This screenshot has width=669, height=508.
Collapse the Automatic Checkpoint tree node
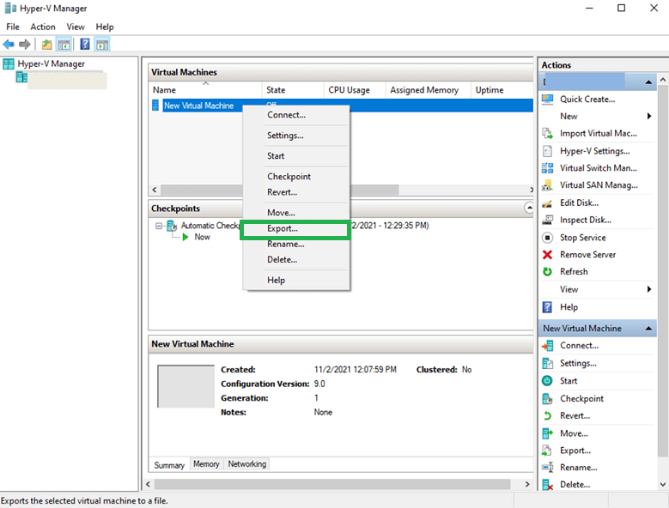click(x=159, y=226)
